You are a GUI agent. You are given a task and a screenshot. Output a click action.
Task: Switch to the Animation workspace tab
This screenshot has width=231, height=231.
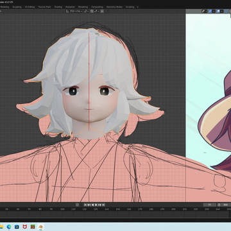coord(70,7)
